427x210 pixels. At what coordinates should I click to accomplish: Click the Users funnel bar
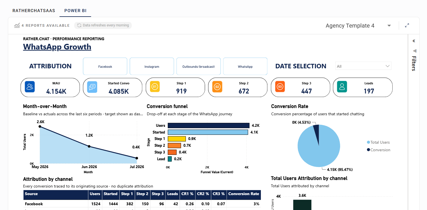tap(208, 125)
